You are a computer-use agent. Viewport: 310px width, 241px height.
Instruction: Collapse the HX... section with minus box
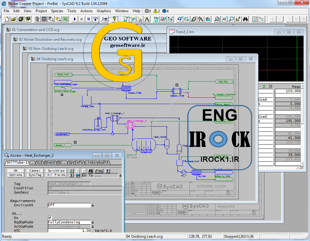[6, 214]
